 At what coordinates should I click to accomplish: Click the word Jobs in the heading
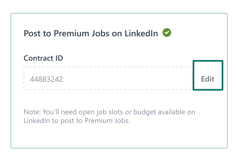click(100, 33)
